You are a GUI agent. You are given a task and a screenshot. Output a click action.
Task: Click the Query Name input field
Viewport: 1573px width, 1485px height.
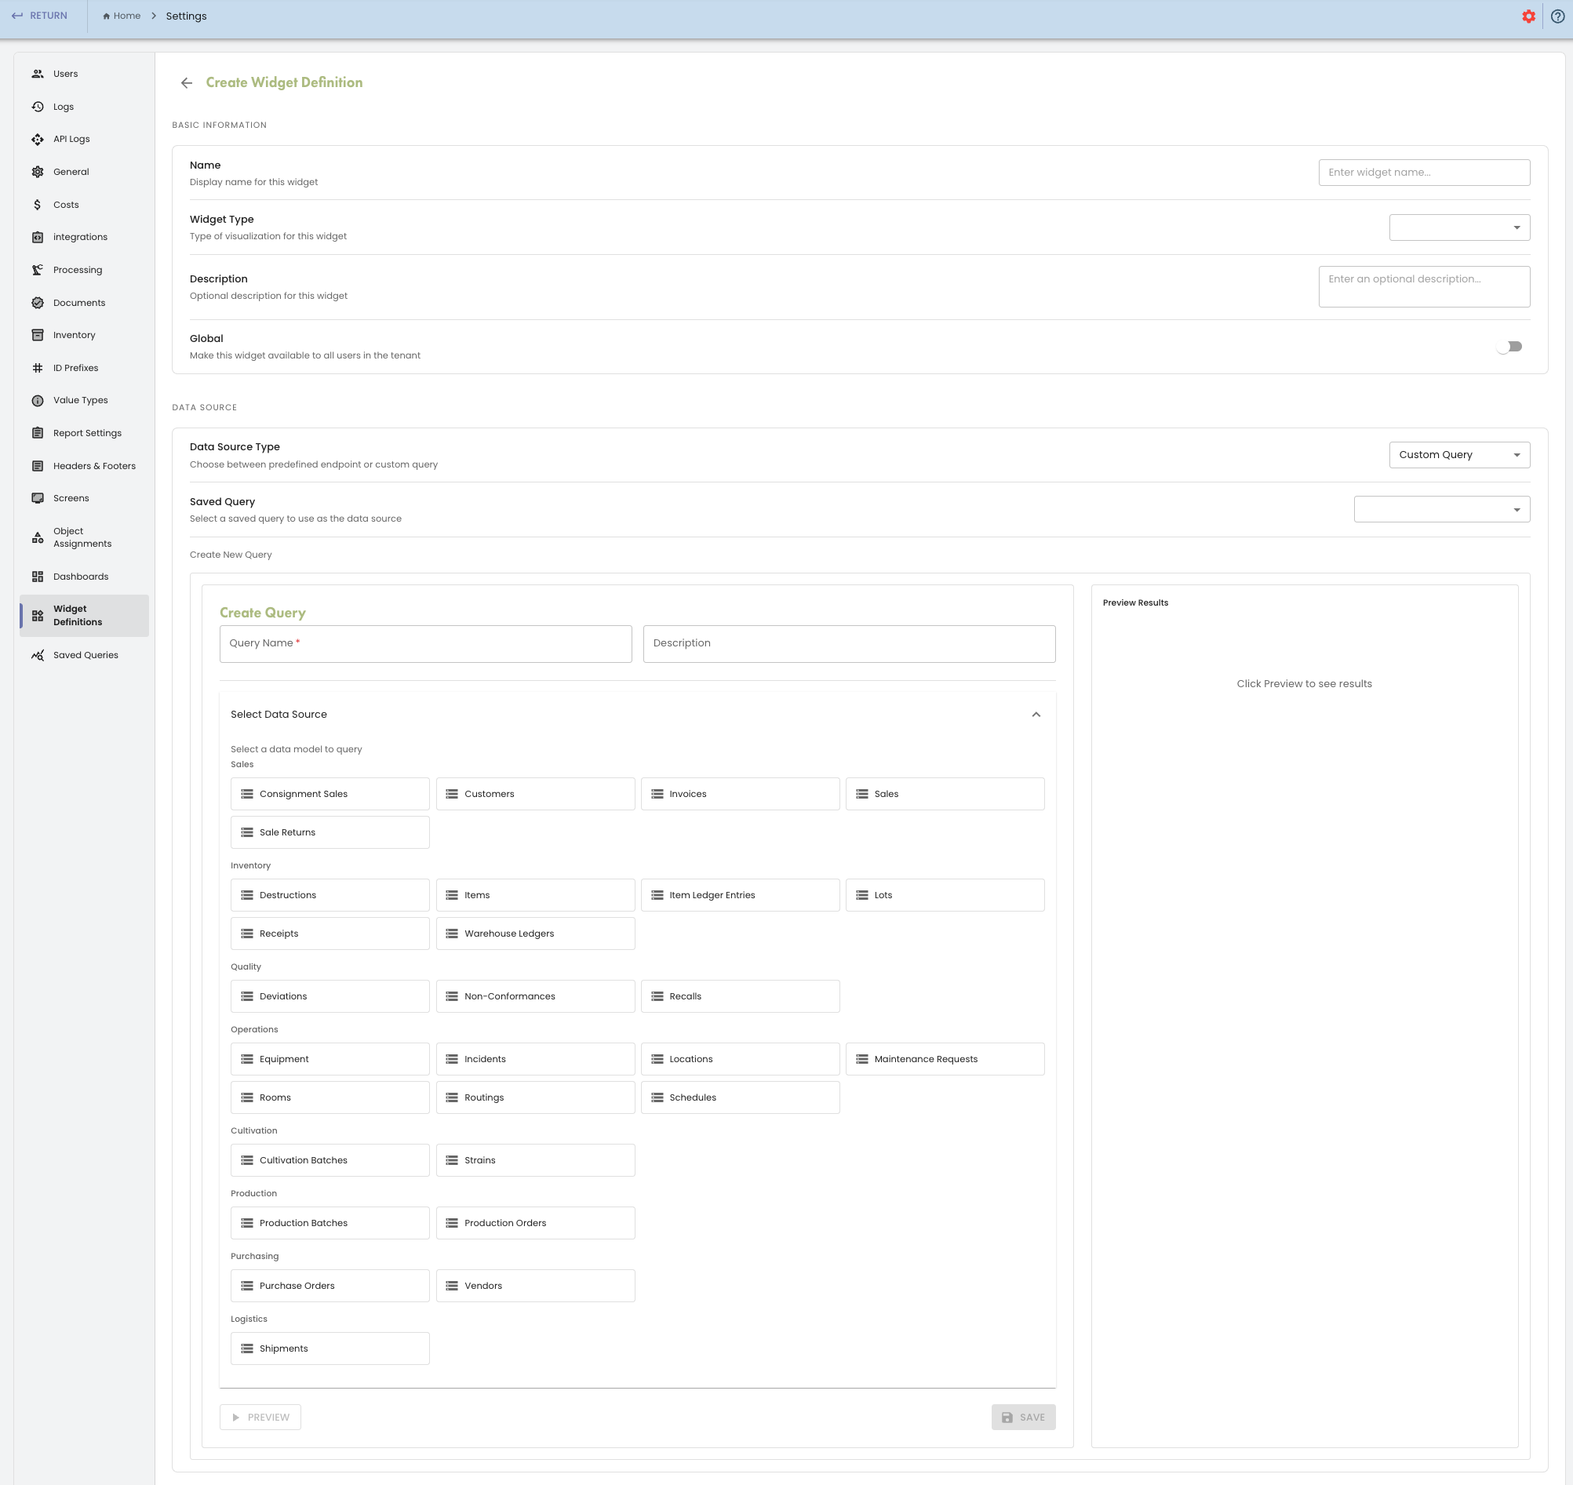coord(425,643)
